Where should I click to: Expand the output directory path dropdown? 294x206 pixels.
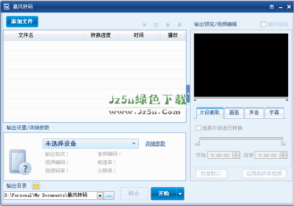(x=100, y=196)
